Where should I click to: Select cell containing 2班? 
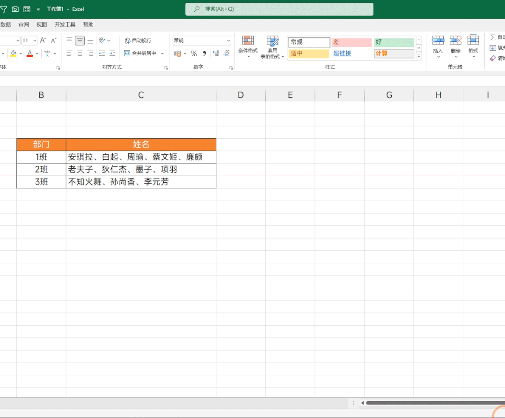41,169
